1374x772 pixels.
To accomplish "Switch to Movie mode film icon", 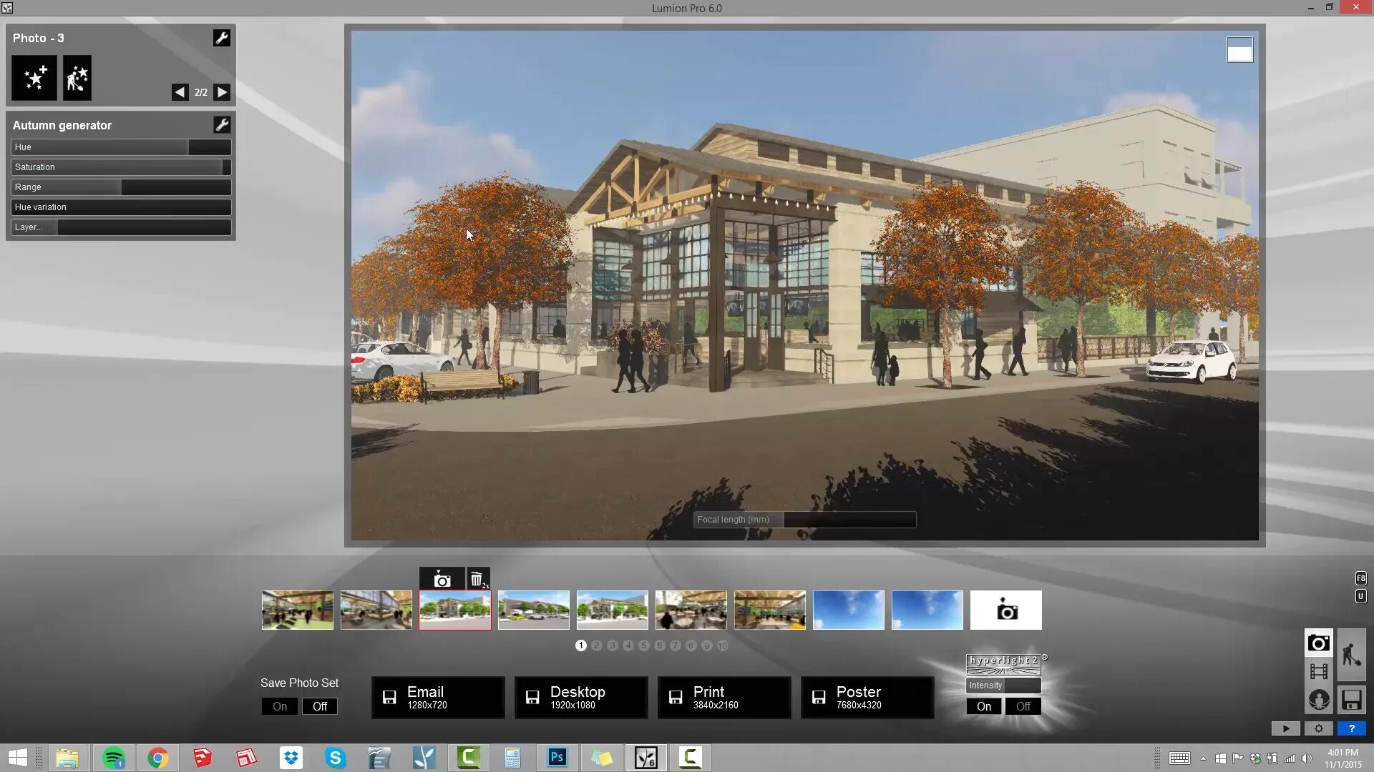I will pyautogui.click(x=1318, y=671).
